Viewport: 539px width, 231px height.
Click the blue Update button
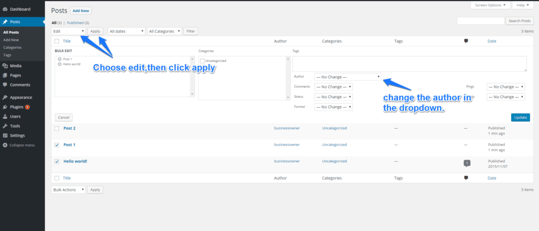(x=521, y=118)
